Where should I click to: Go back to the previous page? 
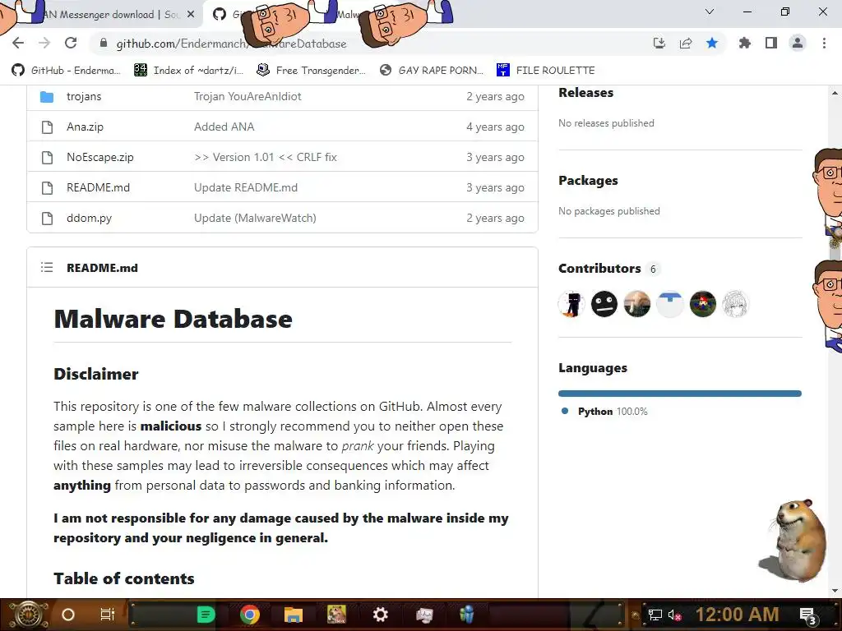click(18, 43)
